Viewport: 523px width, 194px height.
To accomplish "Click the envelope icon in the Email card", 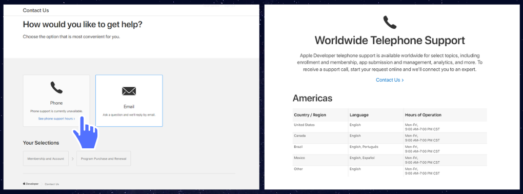I will tap(129, 91).
